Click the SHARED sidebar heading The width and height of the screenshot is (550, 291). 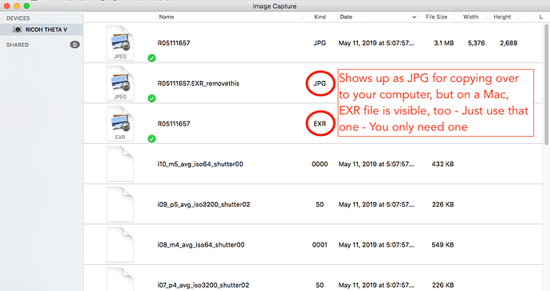coord(18,45)
